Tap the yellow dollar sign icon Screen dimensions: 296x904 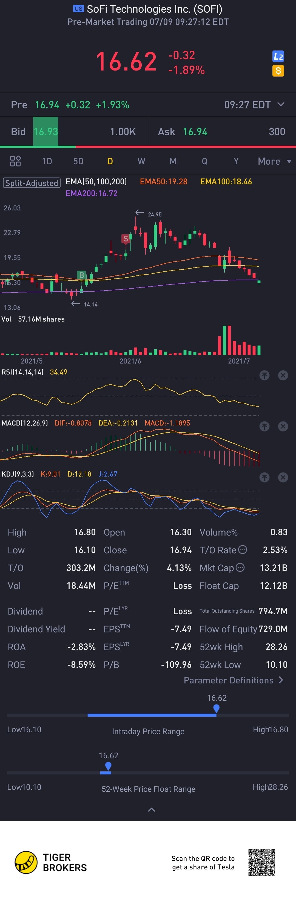[x=278, y=71]
